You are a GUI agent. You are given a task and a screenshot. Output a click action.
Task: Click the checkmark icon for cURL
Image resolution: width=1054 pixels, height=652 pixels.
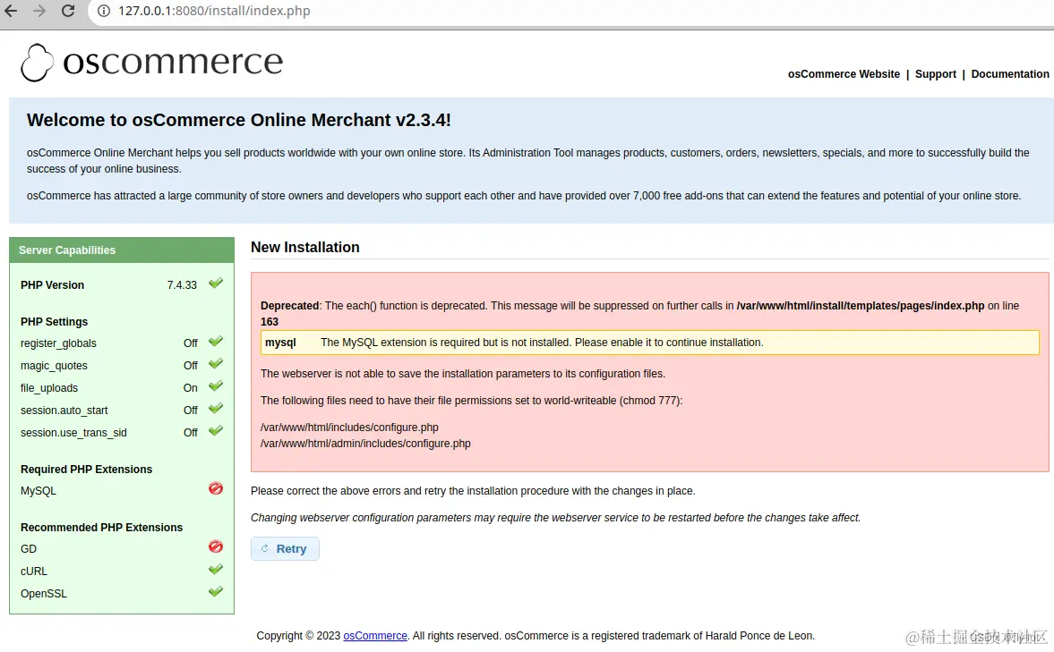pyautogui.click(x=215, y=570)
